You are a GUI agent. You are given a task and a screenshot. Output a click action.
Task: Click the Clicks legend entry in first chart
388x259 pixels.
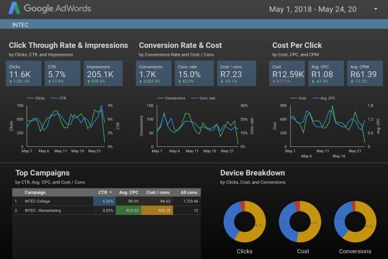(x=36, y=98)
